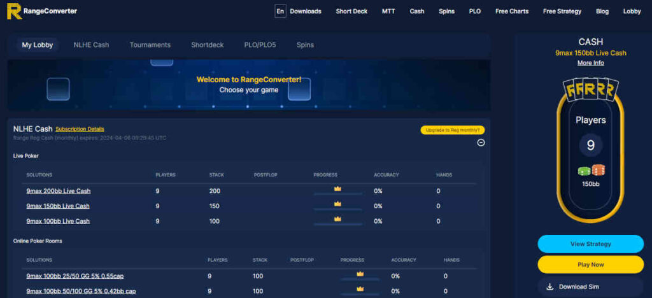Open 9max 100bb 50/100 GG 5% 0.42bb cap

[x=81, y=291]
